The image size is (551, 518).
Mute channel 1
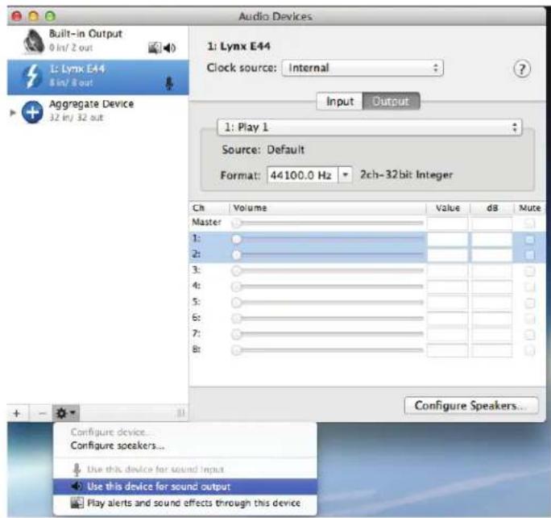(x=529, y=240)
